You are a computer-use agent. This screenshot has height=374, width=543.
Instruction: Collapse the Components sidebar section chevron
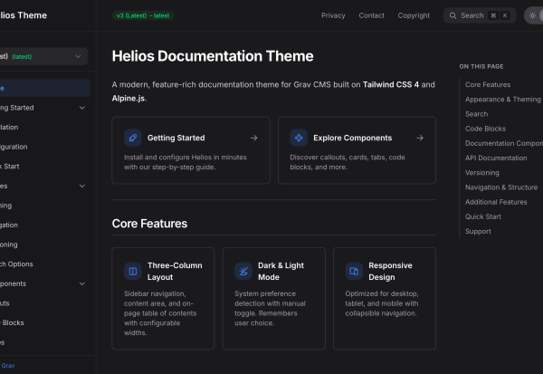(x=82, y=283)
